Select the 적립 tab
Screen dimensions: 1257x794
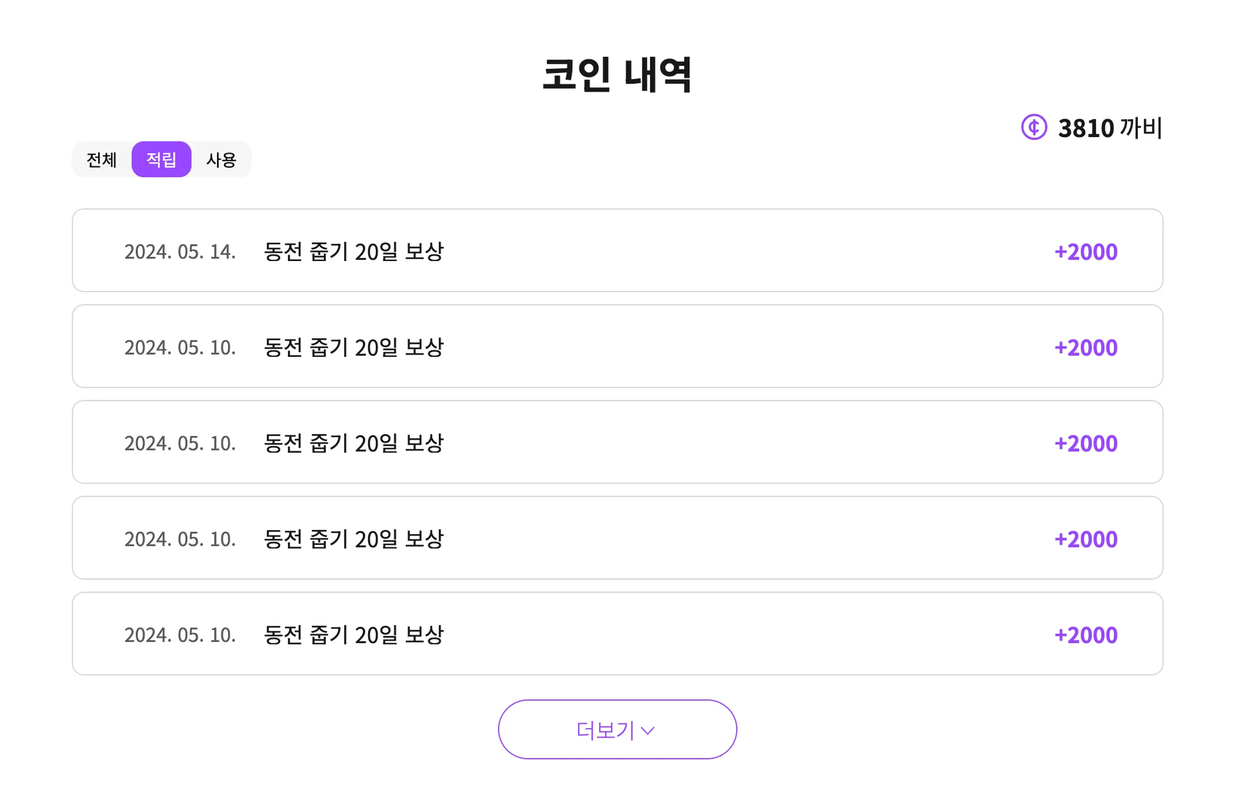pos(161,160)
